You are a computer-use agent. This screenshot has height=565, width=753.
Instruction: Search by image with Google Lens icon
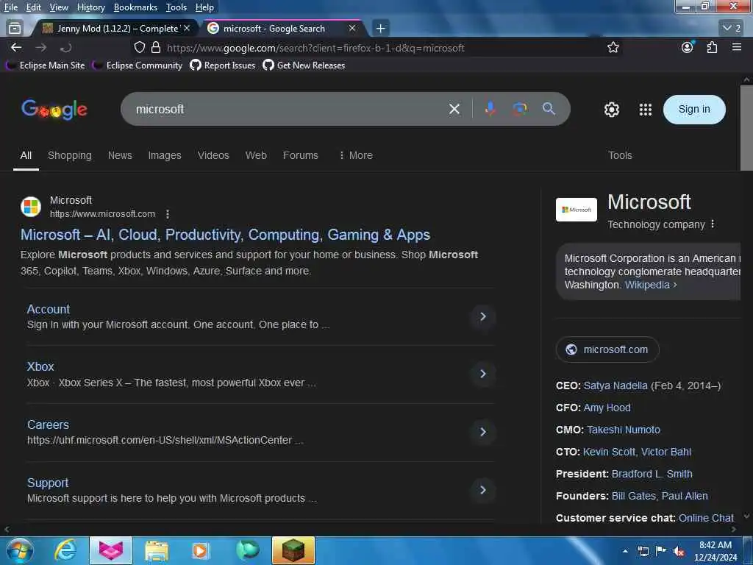(520, 109)
